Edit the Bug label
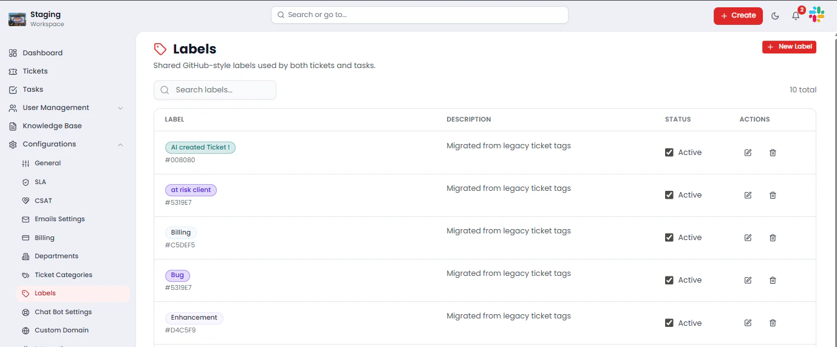This screenshot has width=837, height=347. (x=748, y=280)
